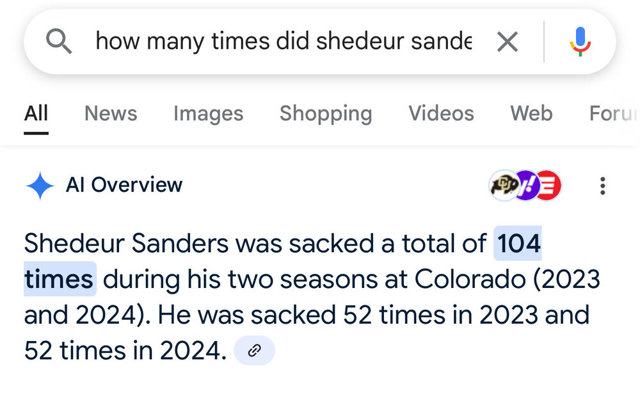Switch to the Images tab
Screen dimensions: 640x398
(x=208, y=113)
